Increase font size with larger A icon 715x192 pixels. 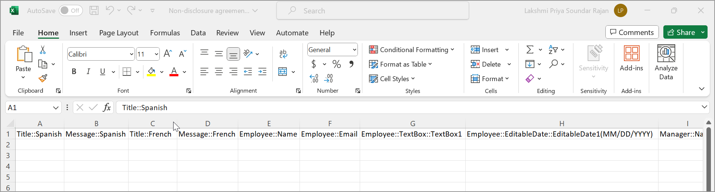coord(168,54)
